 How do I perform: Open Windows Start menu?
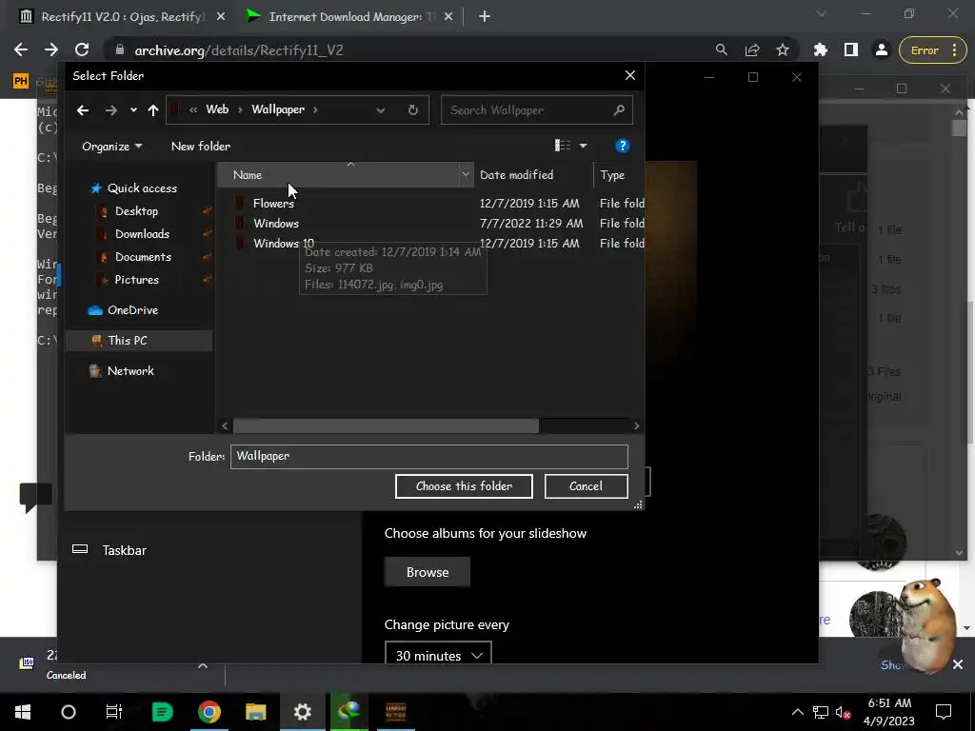click(23, 712)
